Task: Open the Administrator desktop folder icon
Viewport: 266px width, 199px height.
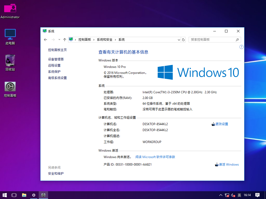Action: (10, 9)
